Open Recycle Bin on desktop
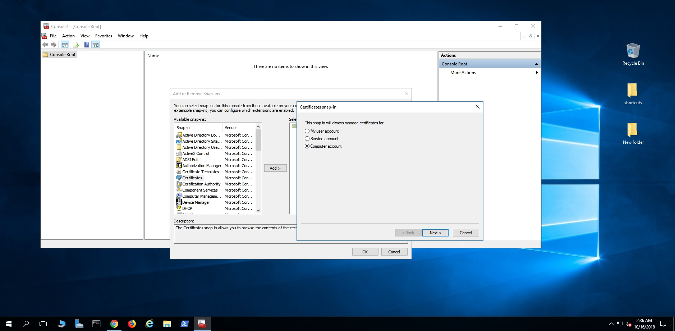Viewport: 675px width, 331px height. (633, 54)
